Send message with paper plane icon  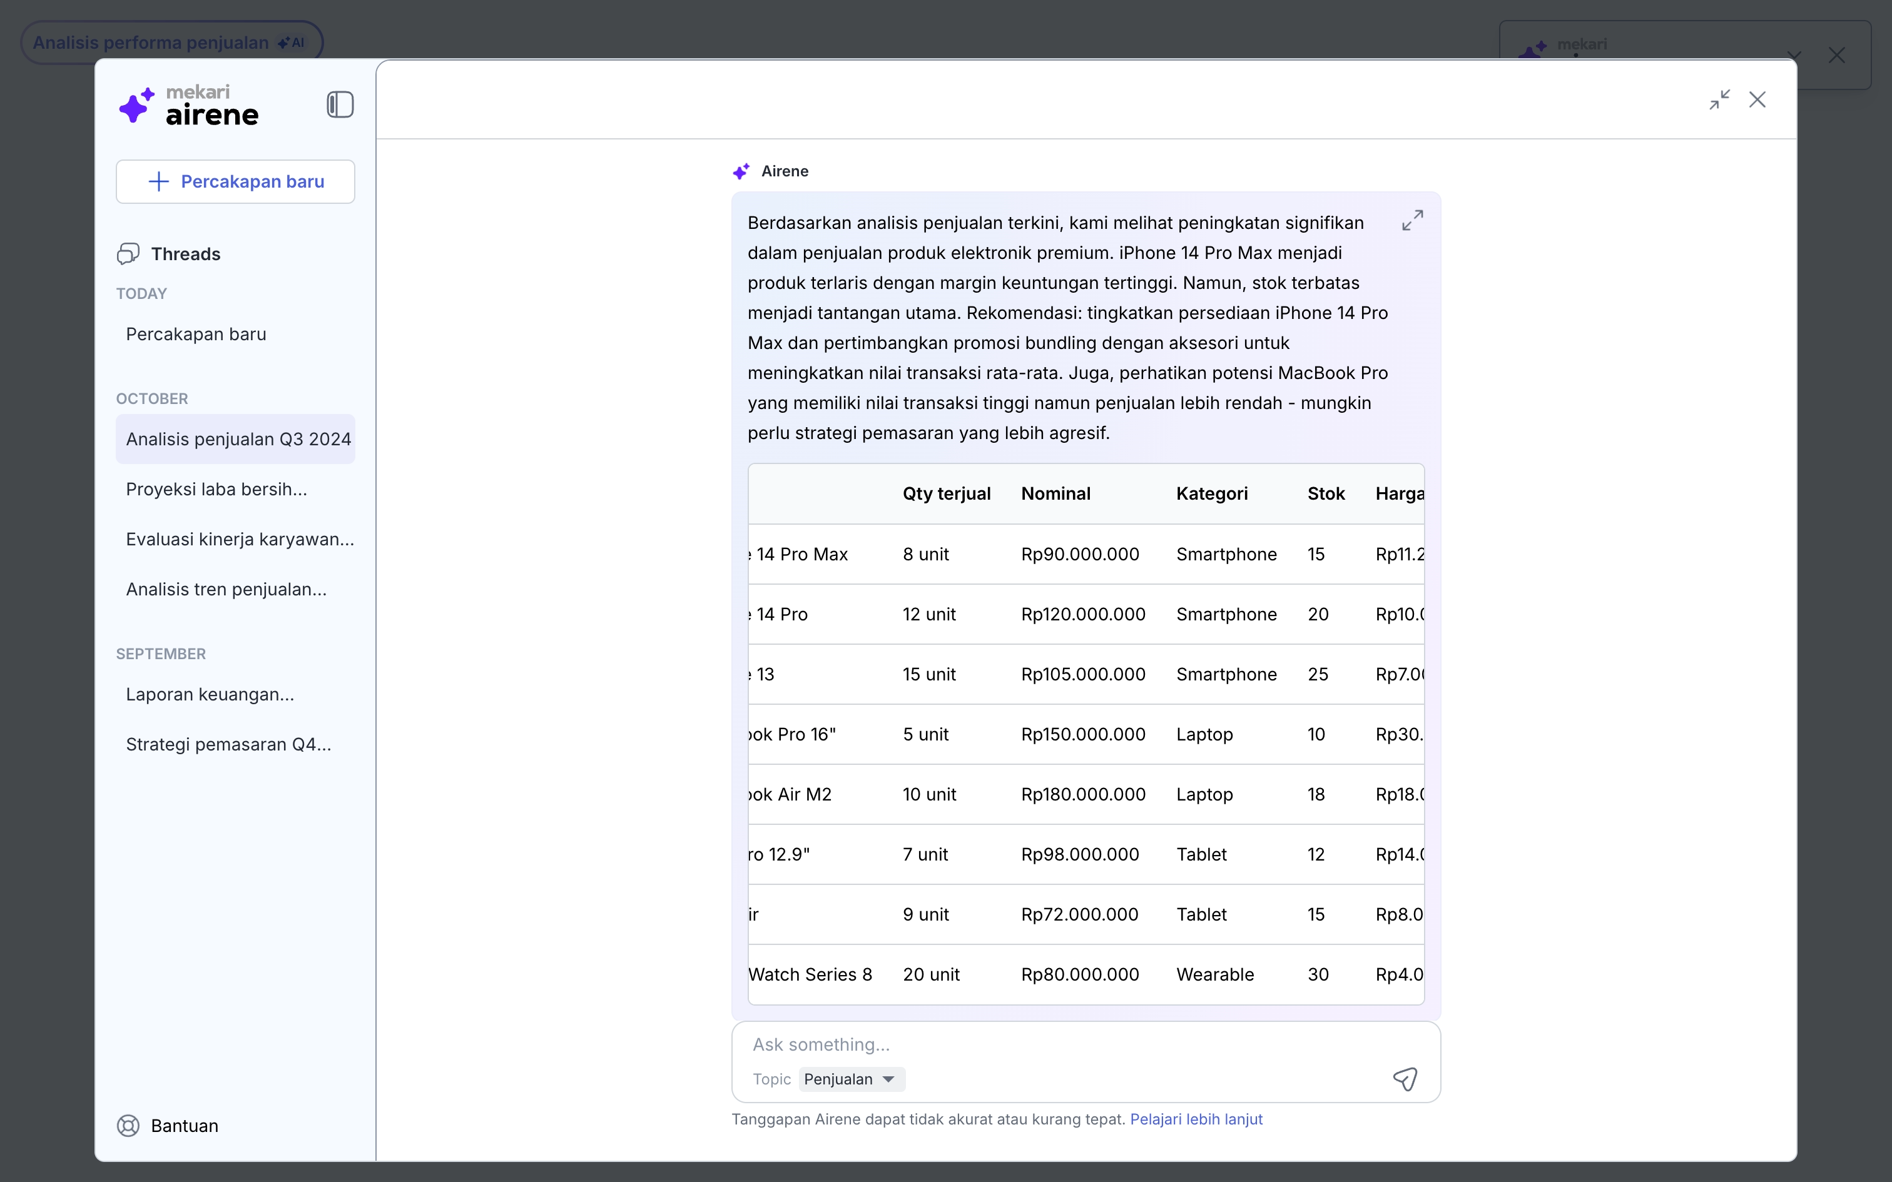(x=1405, y=1079)
